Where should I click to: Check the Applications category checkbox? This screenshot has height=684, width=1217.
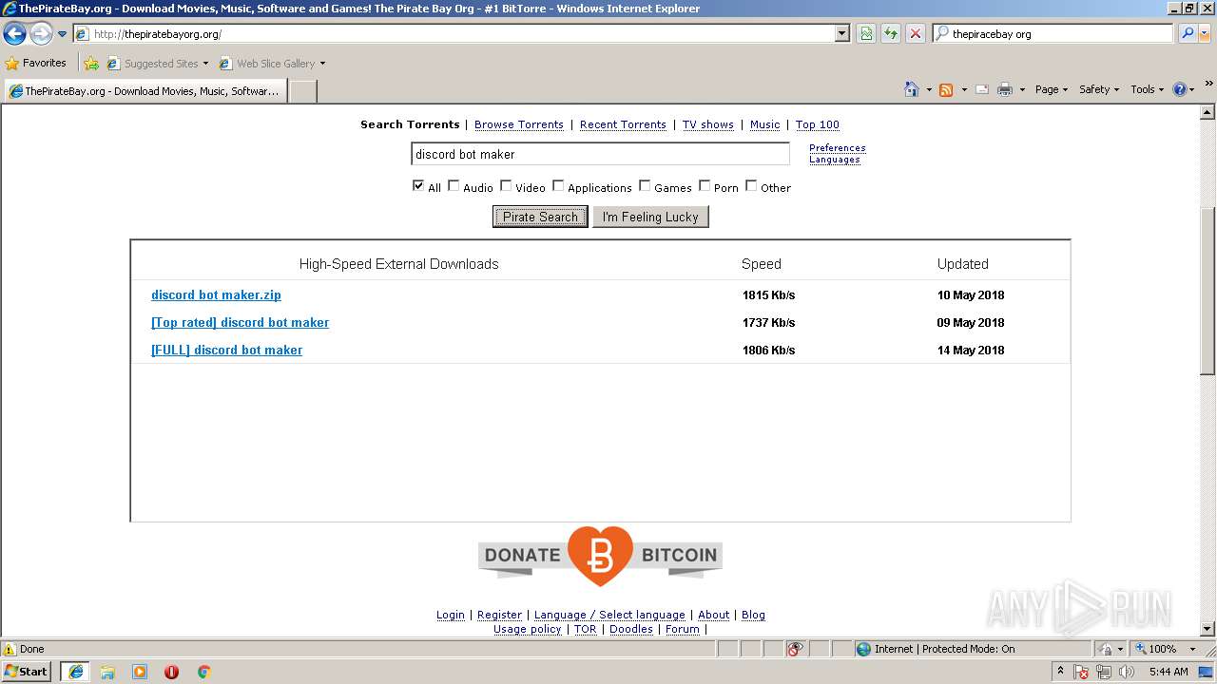(558, 186)
